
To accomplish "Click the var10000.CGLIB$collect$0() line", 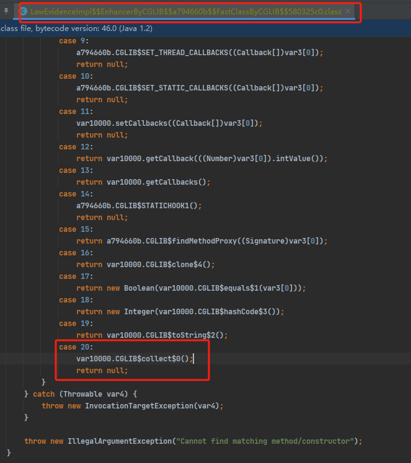I will coord(135,359).
